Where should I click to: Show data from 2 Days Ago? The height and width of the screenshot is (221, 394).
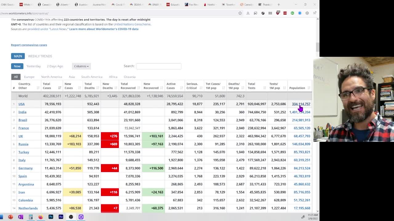click(55, 66)
